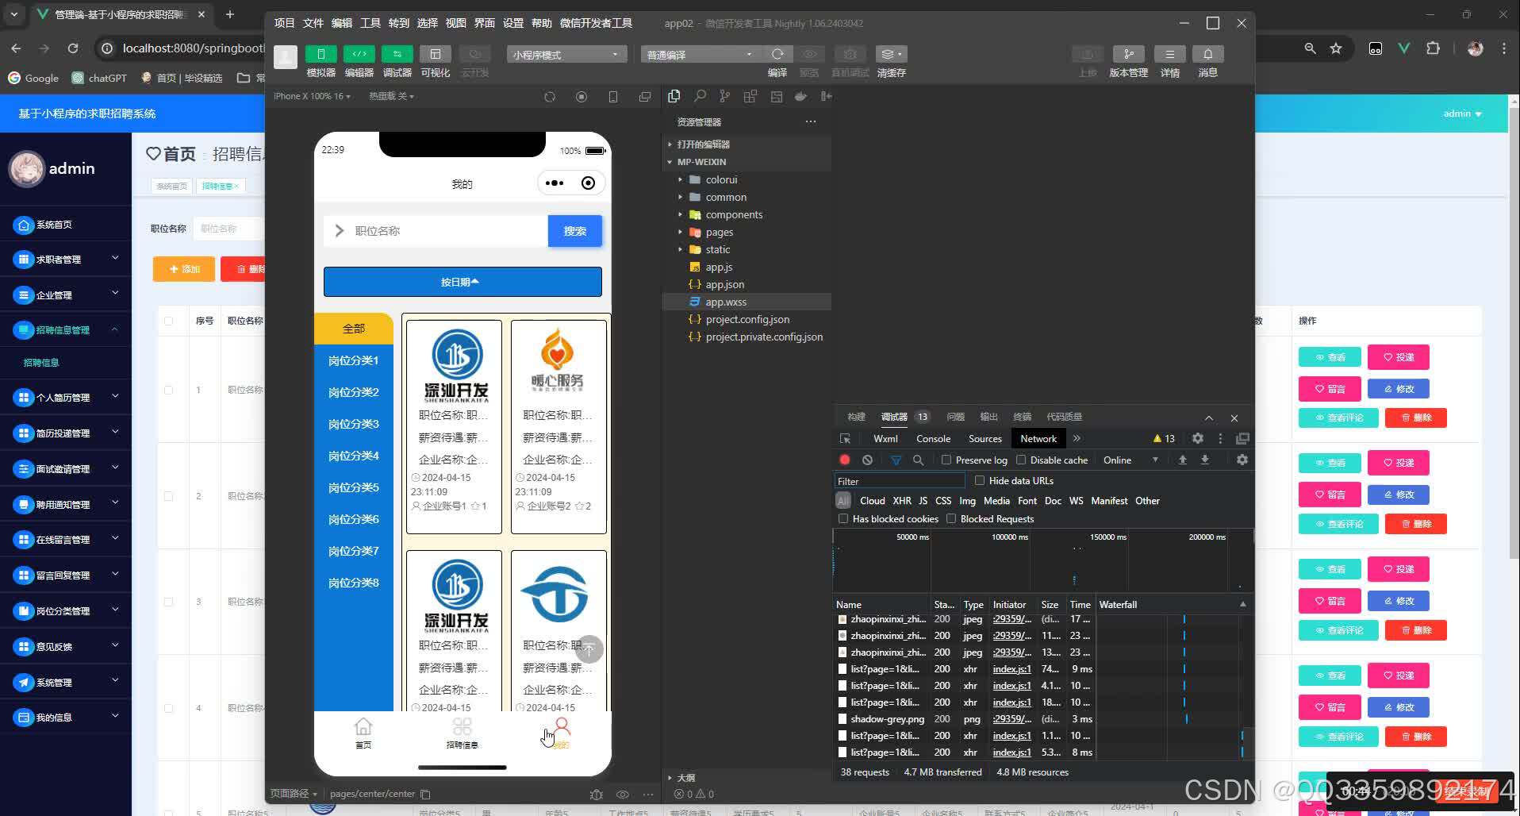Viewport: 1520px width, 816px height.
Task: Open the Online throttling dropdown
Action: (1130, 460)
